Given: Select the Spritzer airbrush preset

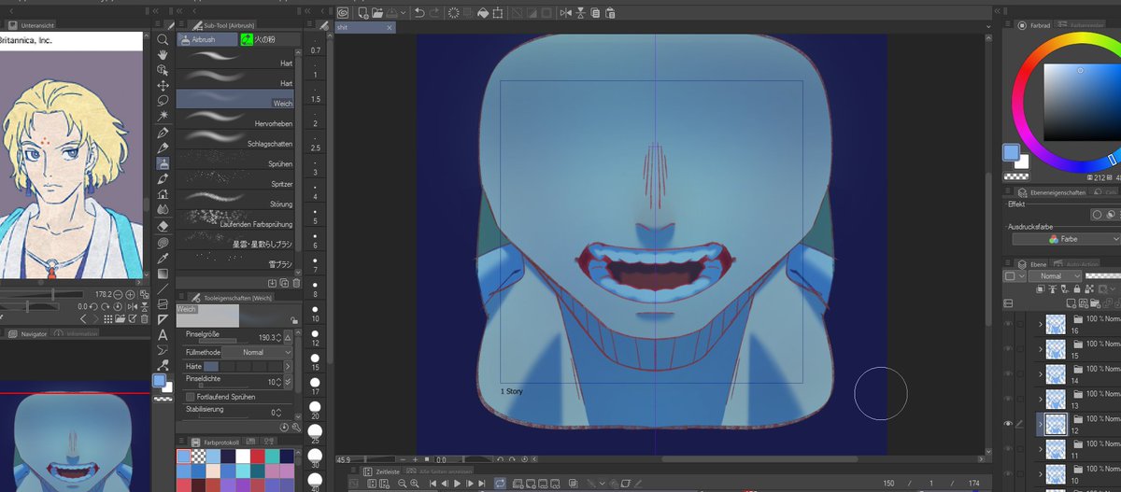Looking at the screenshot, I should (236, 179).
